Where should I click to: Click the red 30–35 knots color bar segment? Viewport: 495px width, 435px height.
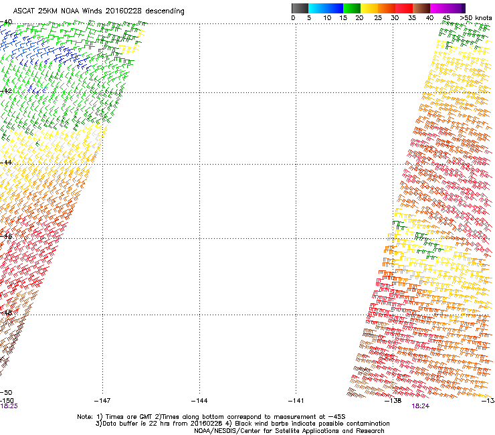point(404,8)
